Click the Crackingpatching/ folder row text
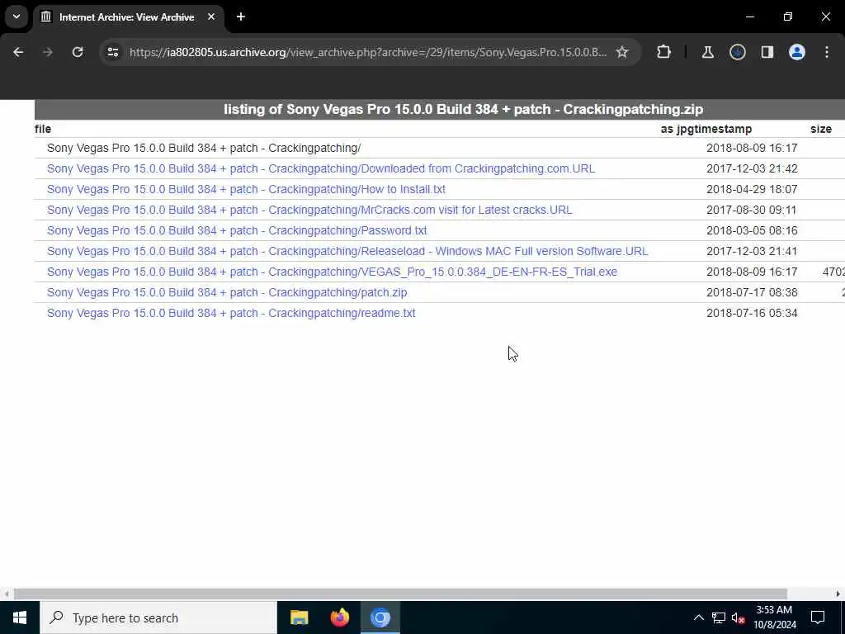Image resolution: width=845 pixels, height=634 pixels. 204,149
